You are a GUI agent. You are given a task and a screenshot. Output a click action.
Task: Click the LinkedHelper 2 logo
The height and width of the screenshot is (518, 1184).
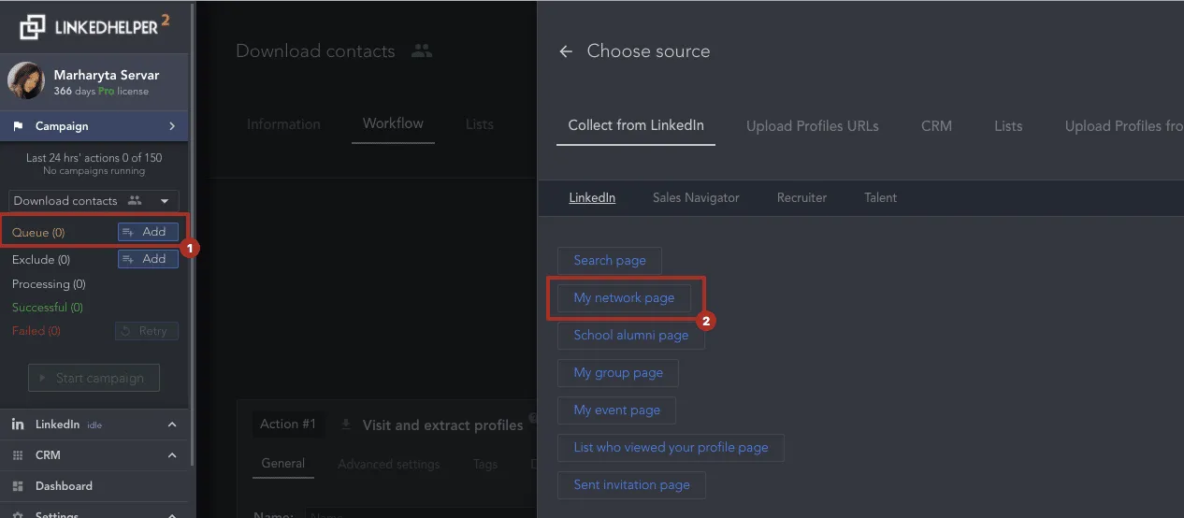pyautogui.click(x=94, y=26)
